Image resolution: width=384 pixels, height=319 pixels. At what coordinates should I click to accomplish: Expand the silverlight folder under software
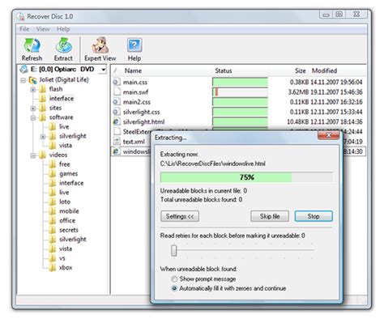[43, 137]
